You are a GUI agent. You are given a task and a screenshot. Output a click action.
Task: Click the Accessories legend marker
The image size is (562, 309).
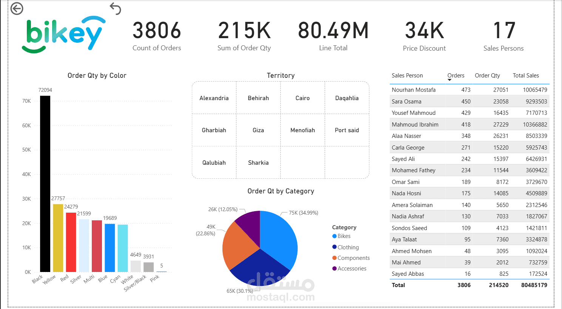pyautogui.click(x=334, y=269)
